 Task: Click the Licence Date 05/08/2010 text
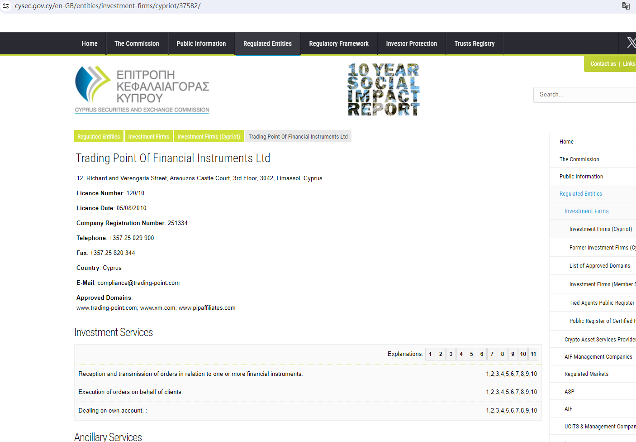(x=111, y=208)
